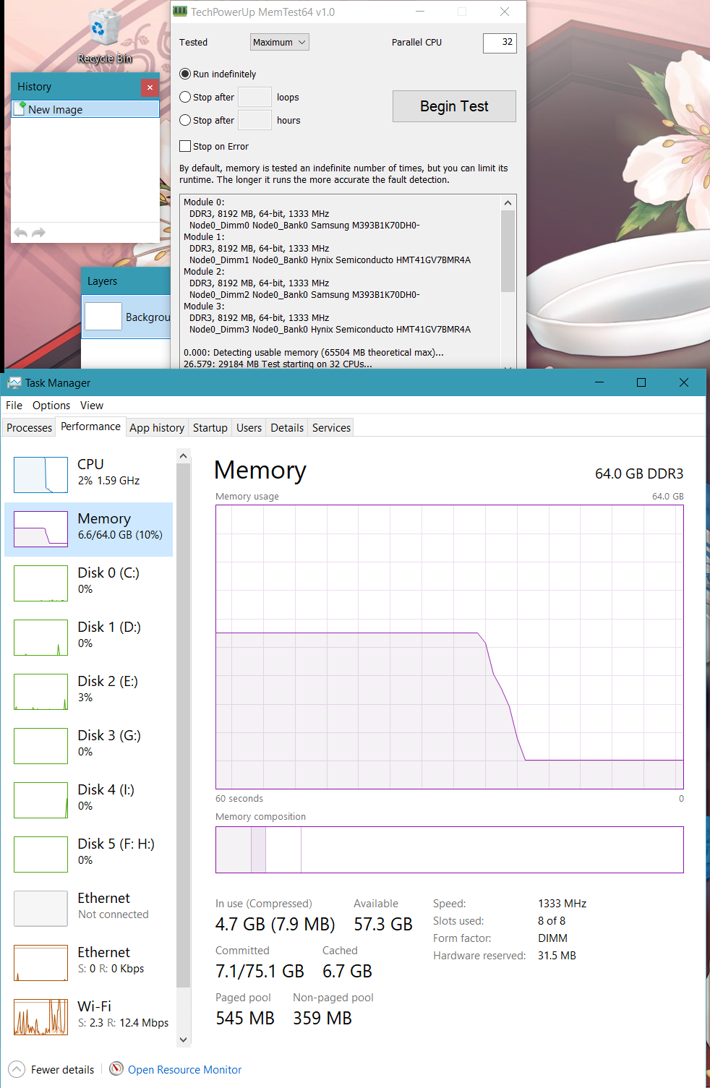Switch to the Processes tab
The height and width of the screenshot is (1088, 710).
29,428
